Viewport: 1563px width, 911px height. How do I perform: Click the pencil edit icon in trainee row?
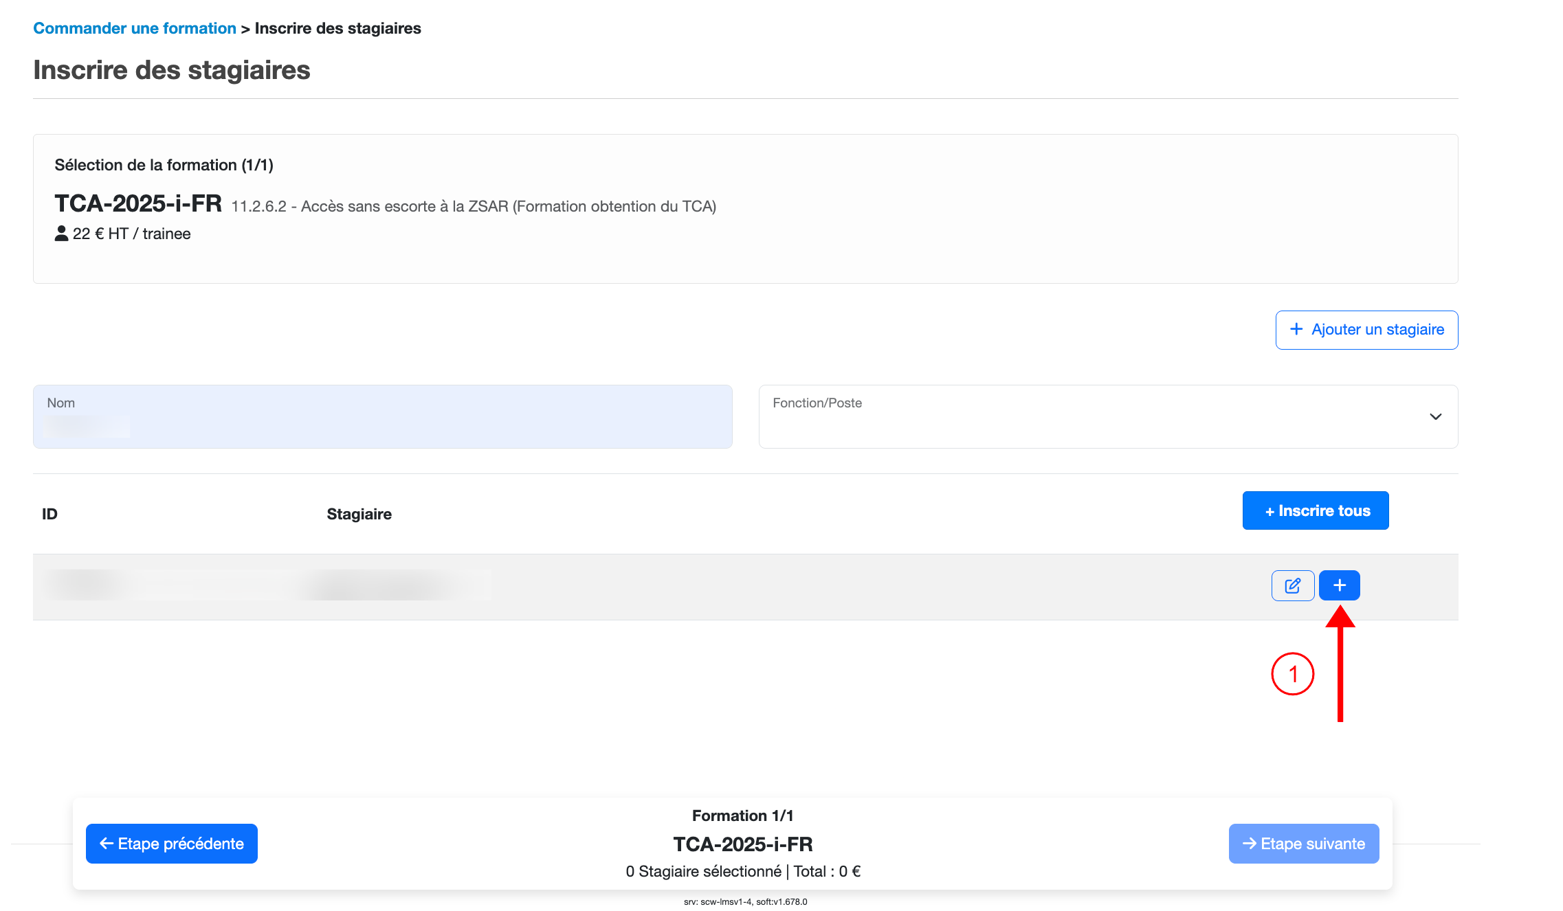click(1293, 585)
